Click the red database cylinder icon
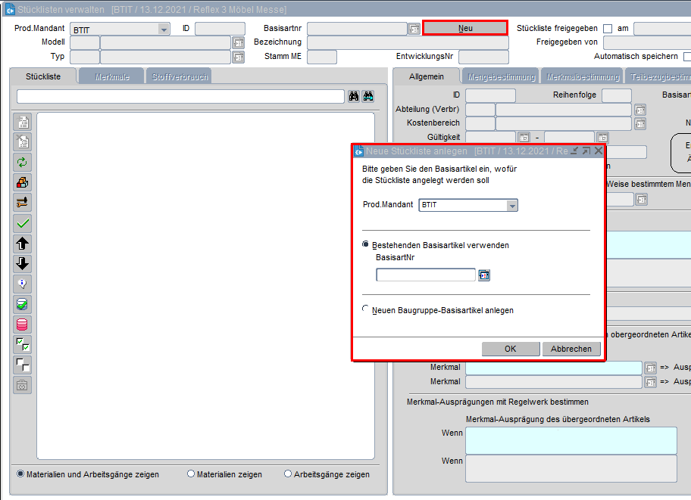 [x=23, y=325]
